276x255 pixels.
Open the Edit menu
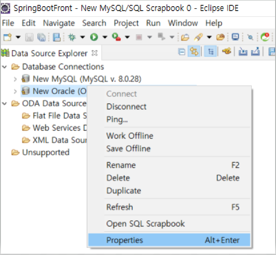(28, 23)
